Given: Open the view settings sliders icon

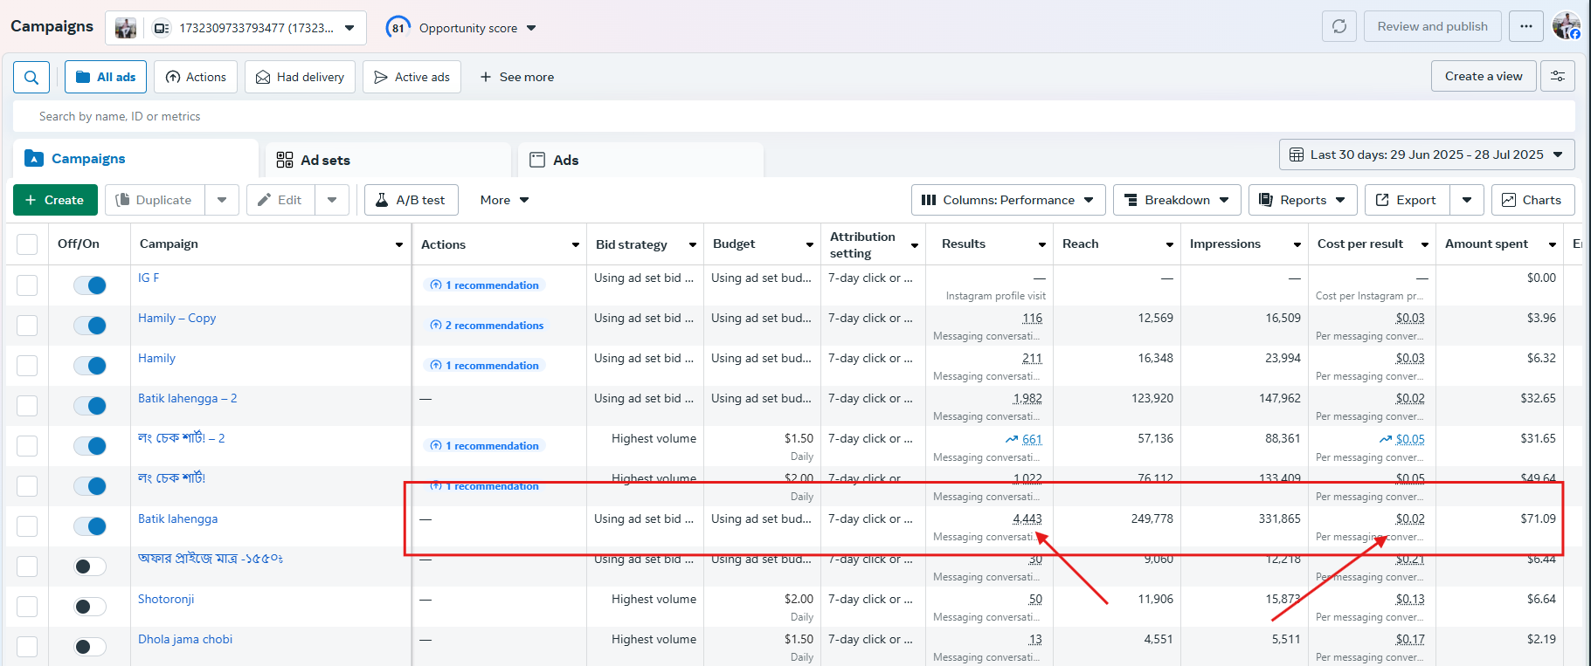Looking at the screenshot, I should coord(1557,77).
